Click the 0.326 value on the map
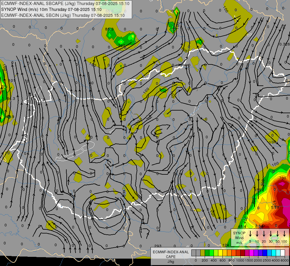The image size is (290, 266). pyautogui.click(x=284, y=44)
